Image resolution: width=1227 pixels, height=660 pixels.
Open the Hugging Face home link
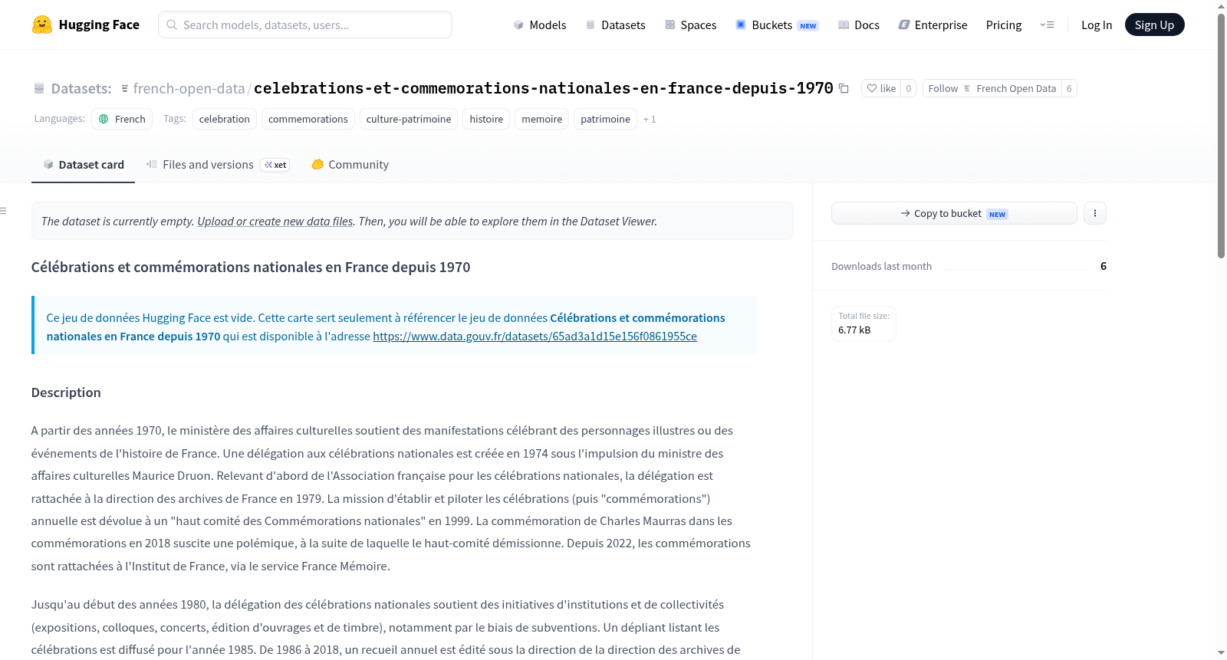[85, 25]
